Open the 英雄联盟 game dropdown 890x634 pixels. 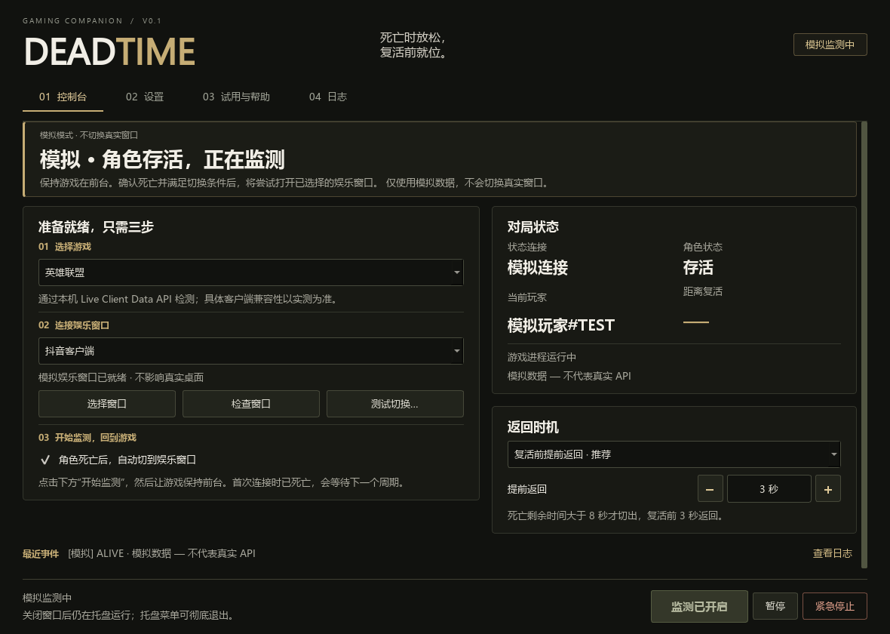251,272
